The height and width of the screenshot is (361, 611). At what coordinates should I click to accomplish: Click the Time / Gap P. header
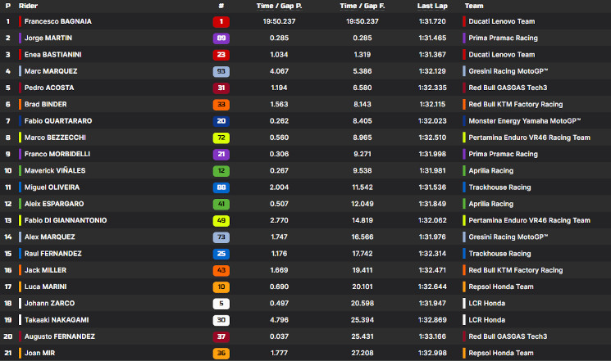coord(279,6)
